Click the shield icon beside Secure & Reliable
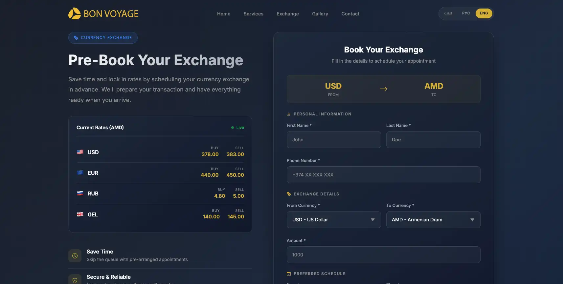 [x=75, y=280]
